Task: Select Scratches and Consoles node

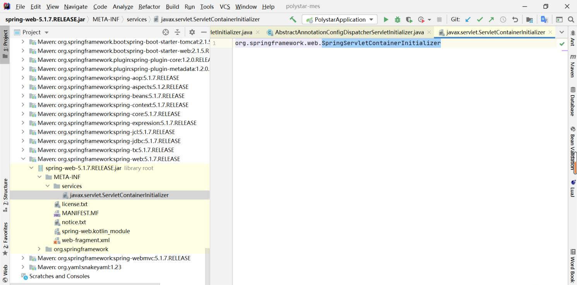Action: [x=59, y=276]
